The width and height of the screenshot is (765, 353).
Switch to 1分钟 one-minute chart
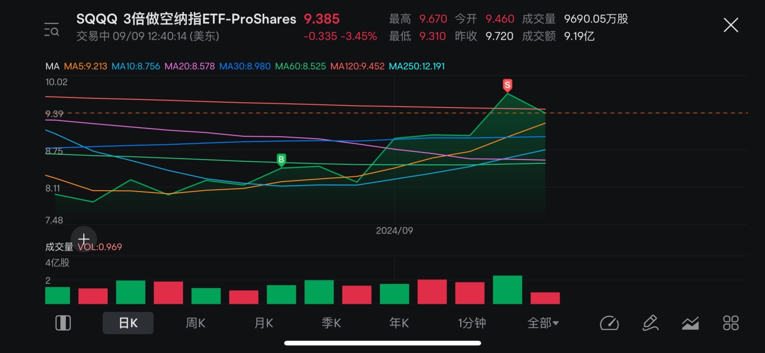point(472,323)
